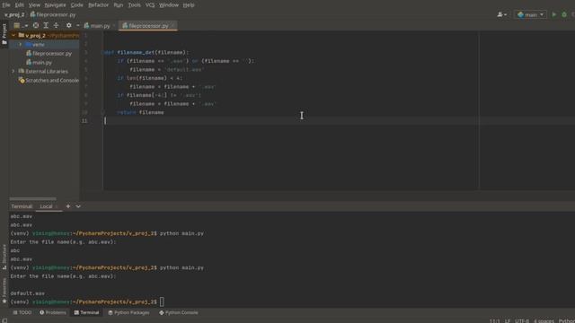The height and width of the screenshot is (323, 575).
Task: Open the Python Console tool window
Action: 179,313
